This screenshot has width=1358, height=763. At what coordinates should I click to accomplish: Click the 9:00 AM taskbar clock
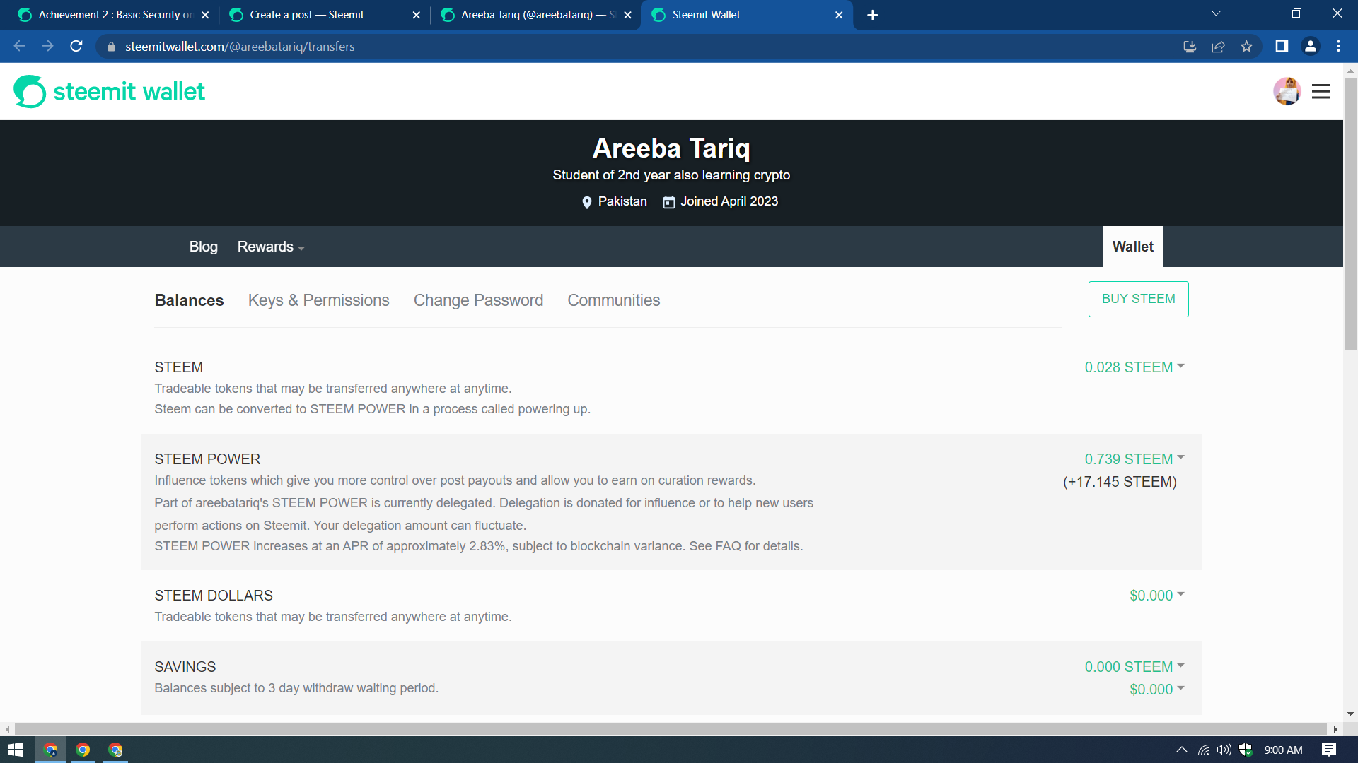(1283, 750)
